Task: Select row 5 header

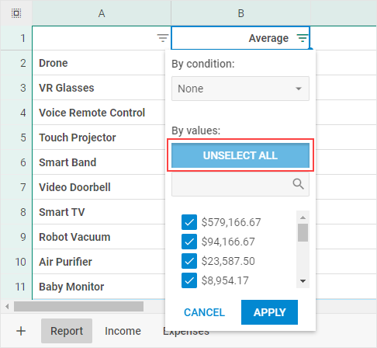Action: point(16,137)
